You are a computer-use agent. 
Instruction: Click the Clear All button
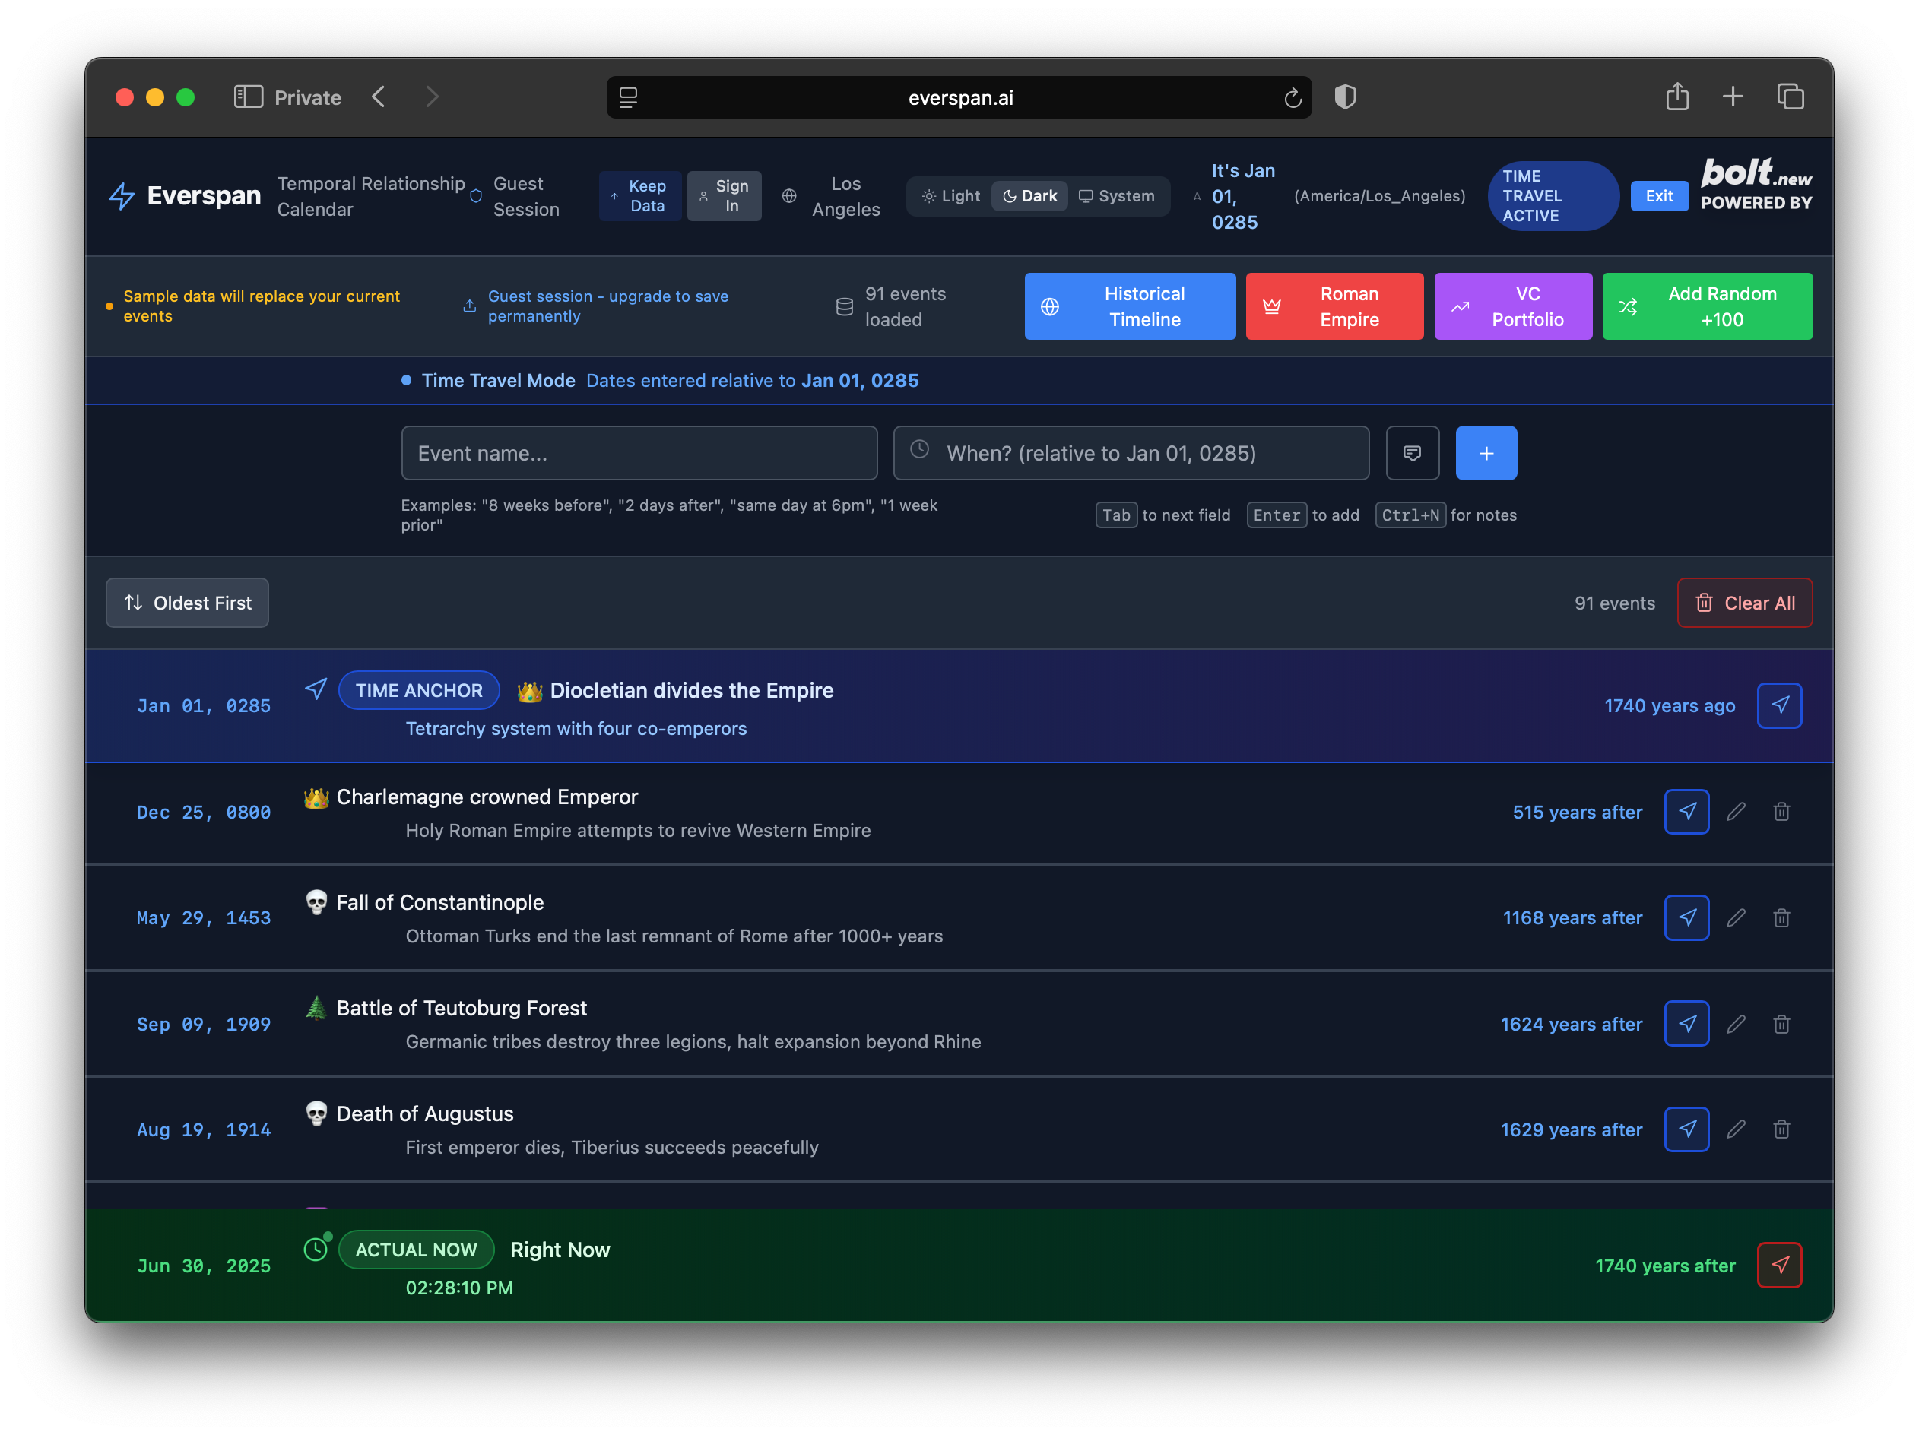(x=1744, y=603)
